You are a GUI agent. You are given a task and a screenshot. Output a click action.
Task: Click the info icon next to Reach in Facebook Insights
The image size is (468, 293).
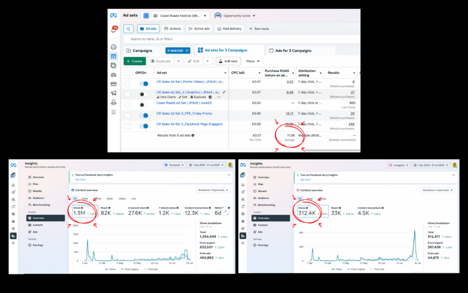click(110, 208)
